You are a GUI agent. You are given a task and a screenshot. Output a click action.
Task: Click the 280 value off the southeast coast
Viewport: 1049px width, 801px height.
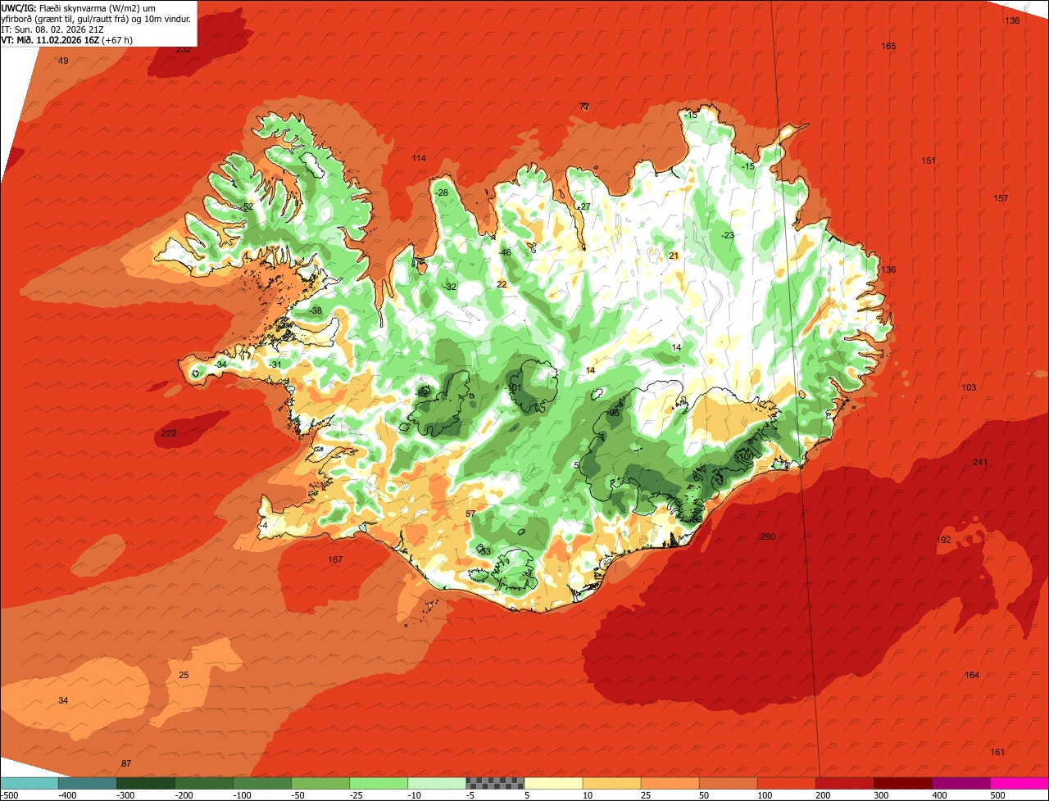tap(768, 536)
